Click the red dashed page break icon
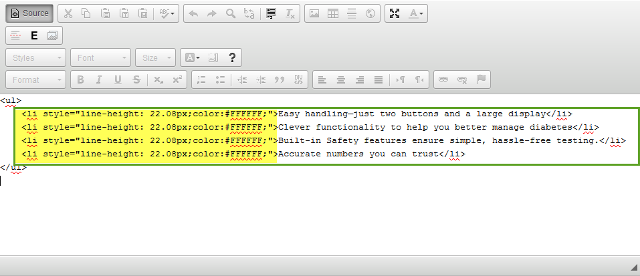The height and width of the screenshot is (276, 640). point(15,35)
